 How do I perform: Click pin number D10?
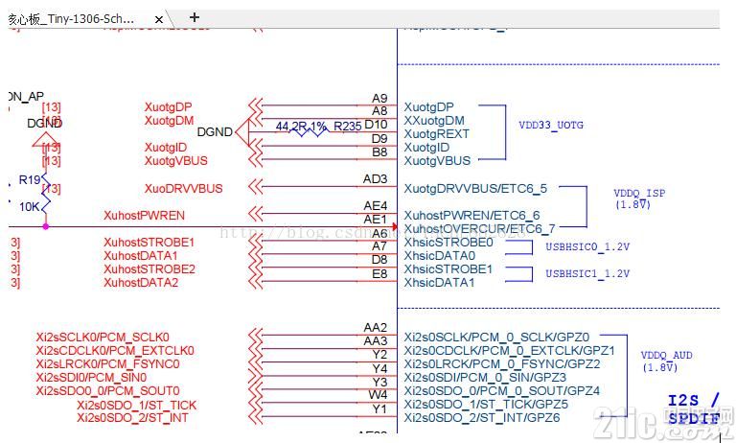pos(376,125)
